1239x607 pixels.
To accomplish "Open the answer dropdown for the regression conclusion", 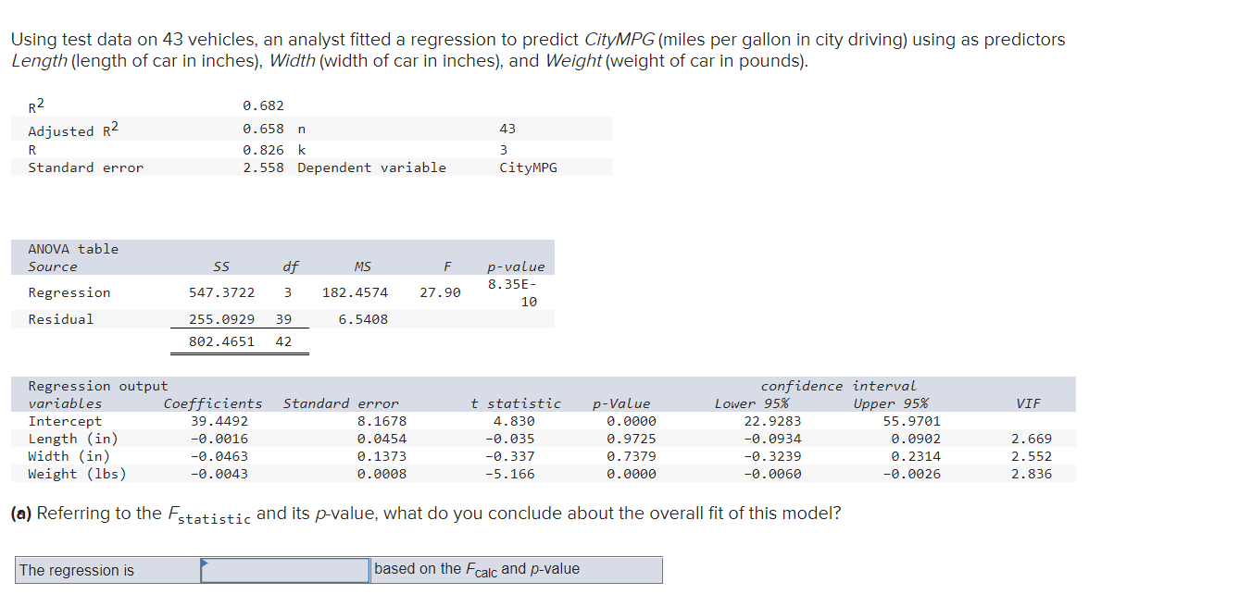I will click(282, 570).
